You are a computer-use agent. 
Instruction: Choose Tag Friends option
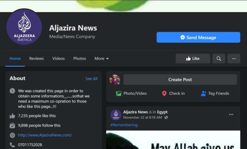[215, 94]
